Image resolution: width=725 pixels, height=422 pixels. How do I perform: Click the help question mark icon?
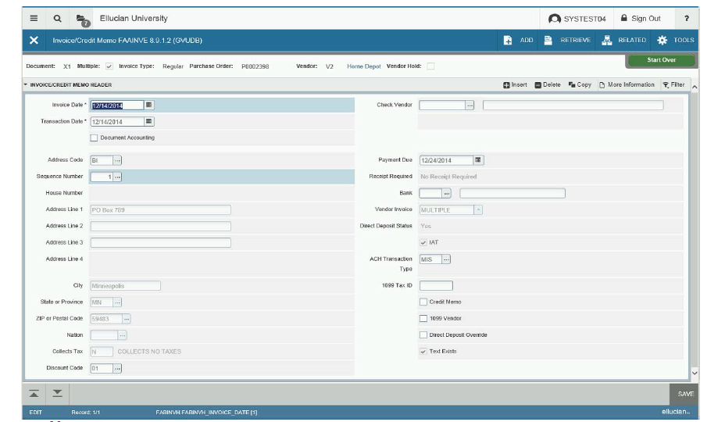[686, 19]
